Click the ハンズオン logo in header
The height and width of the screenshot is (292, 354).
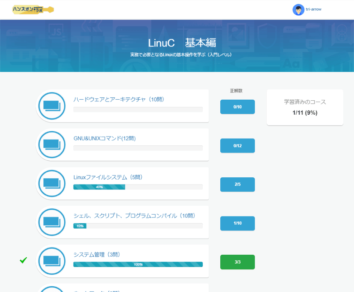[x=33, y=9]
